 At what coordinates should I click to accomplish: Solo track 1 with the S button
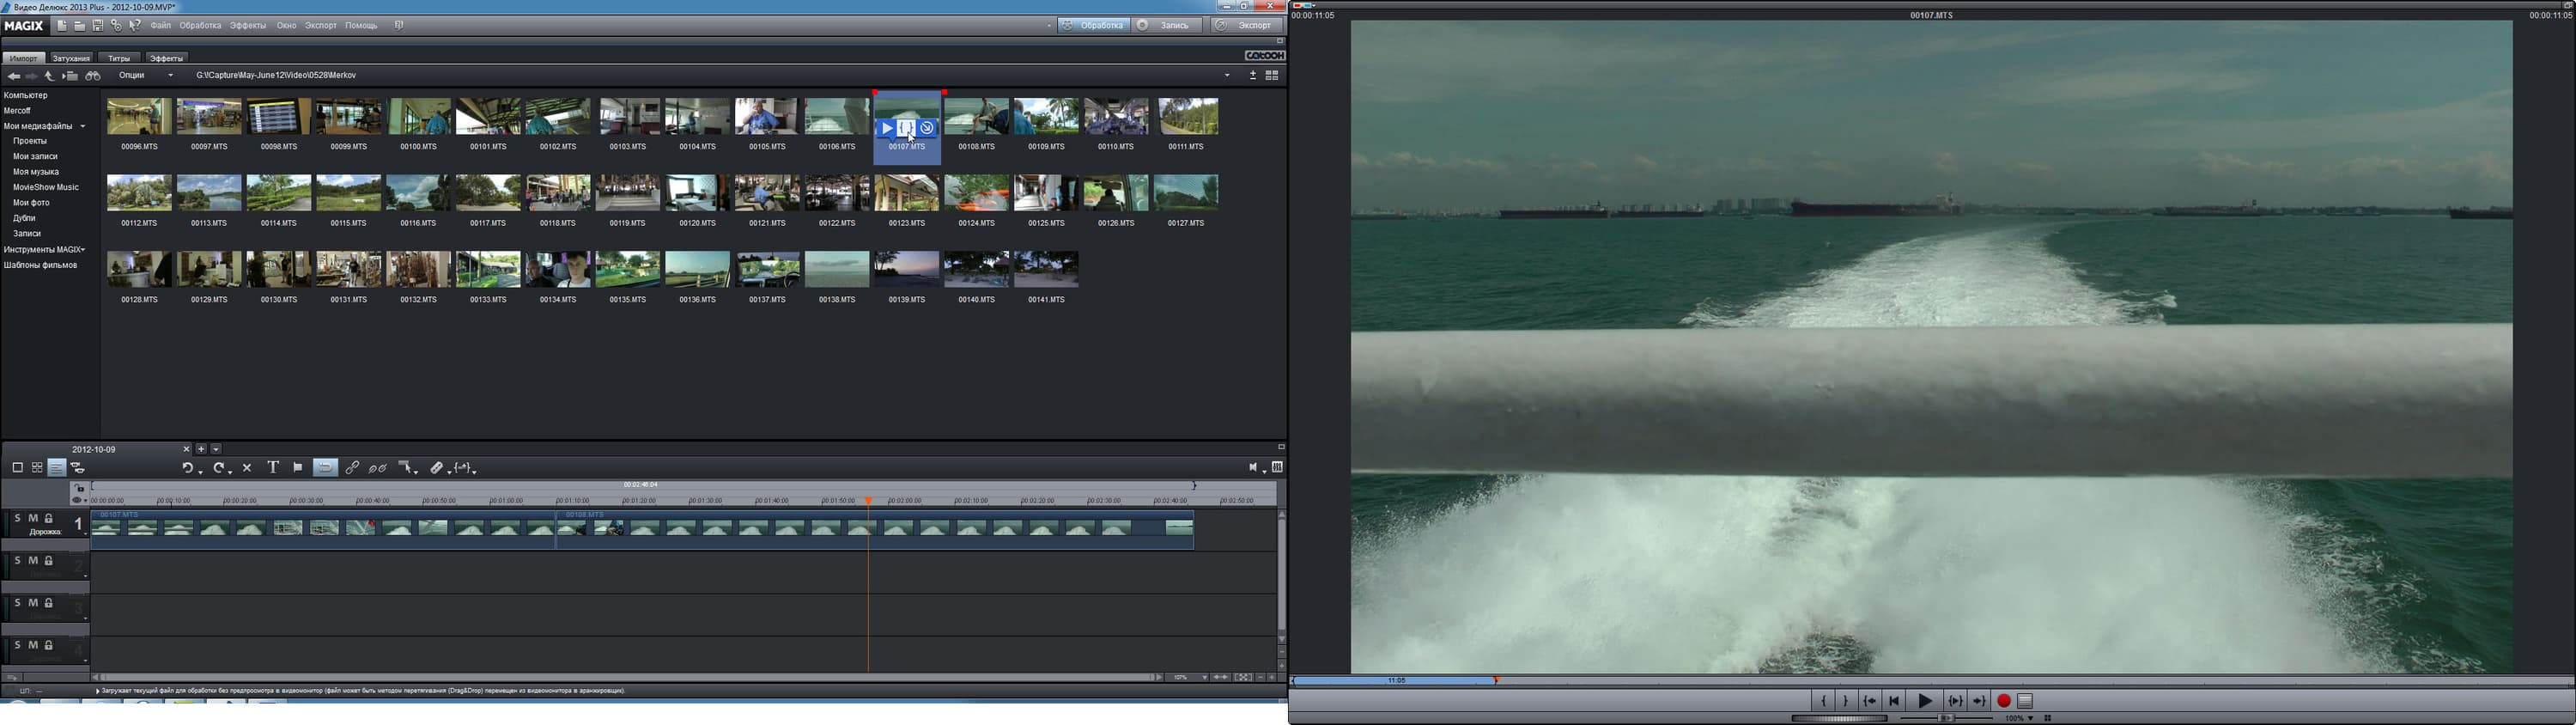coord(17,519)
